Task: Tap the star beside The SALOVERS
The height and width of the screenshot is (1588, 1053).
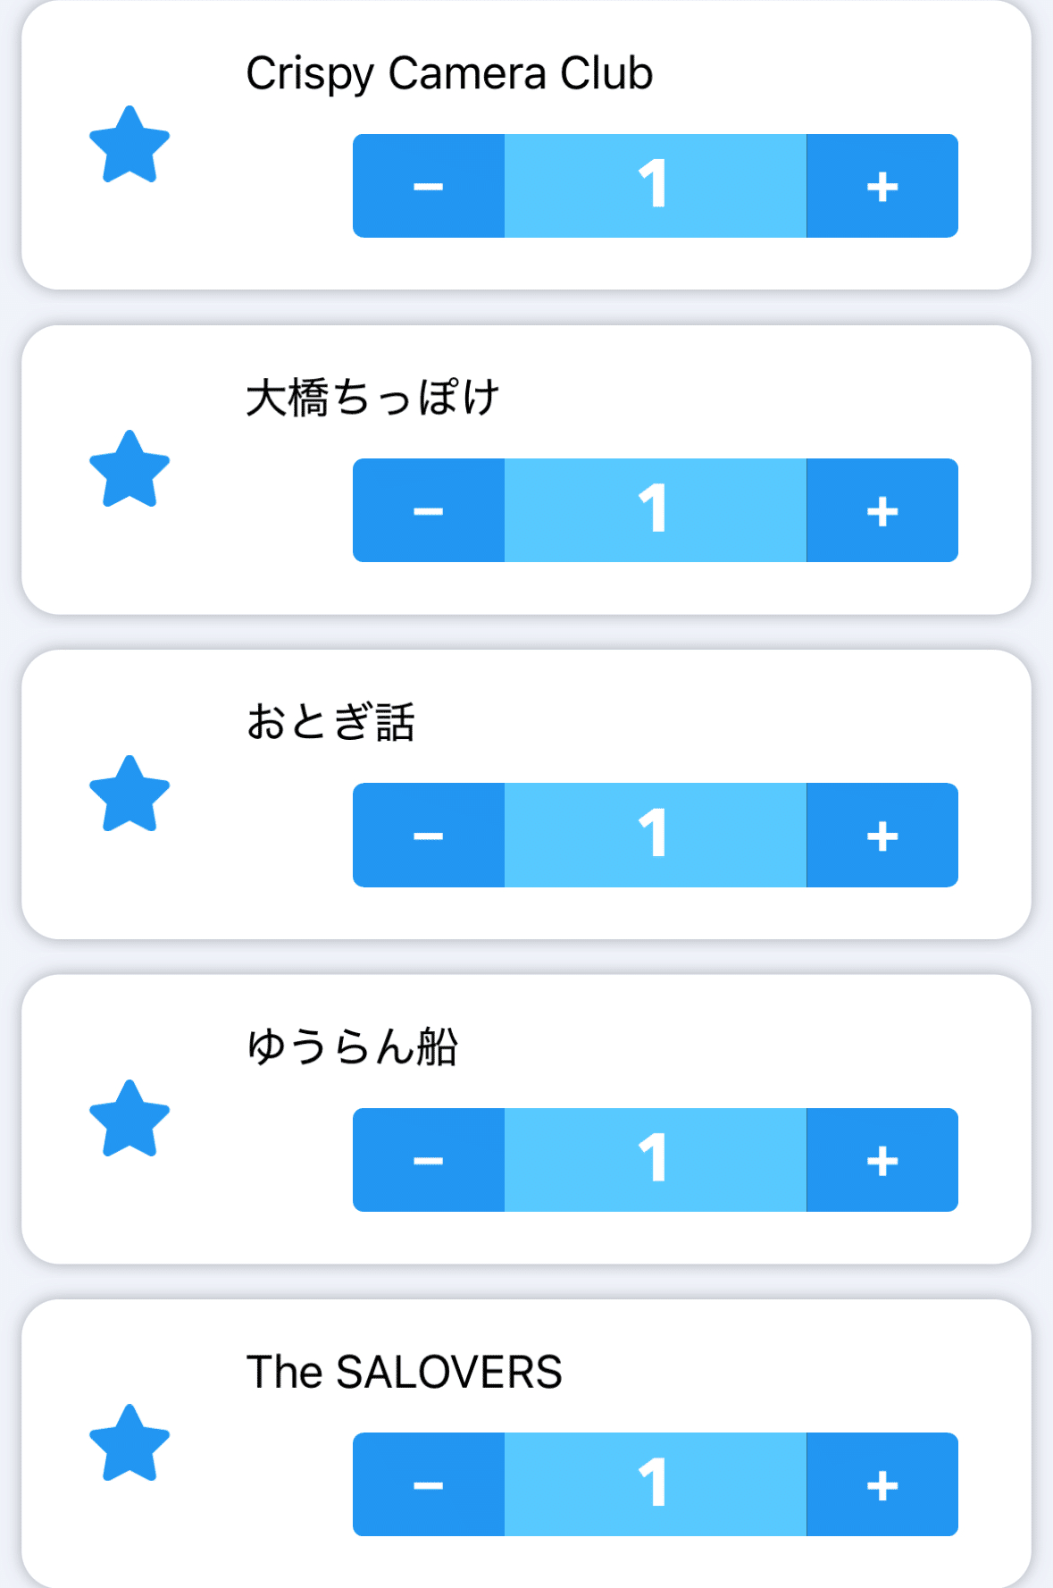Action: [x=130, y=1443]
